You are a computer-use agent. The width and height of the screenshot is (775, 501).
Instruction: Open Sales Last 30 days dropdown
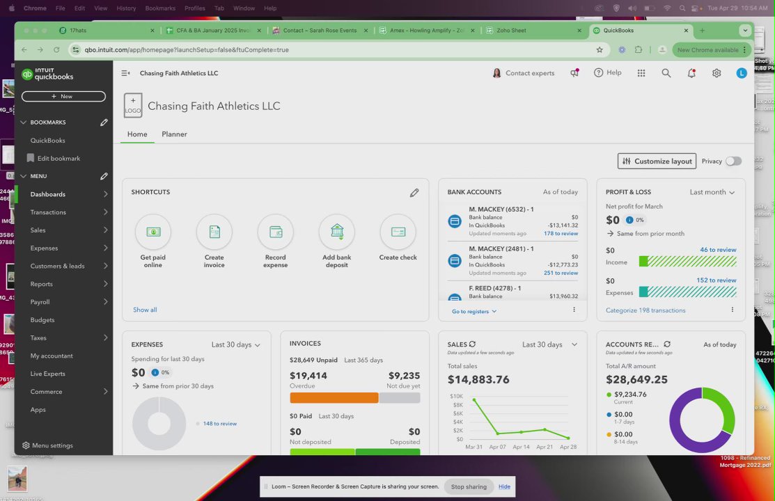pos(549,344)
